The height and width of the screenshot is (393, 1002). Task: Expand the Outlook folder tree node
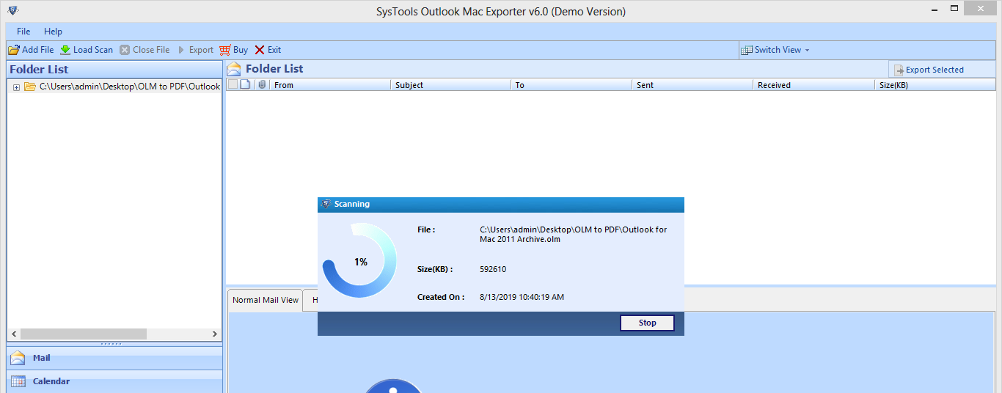coord(16,87)
